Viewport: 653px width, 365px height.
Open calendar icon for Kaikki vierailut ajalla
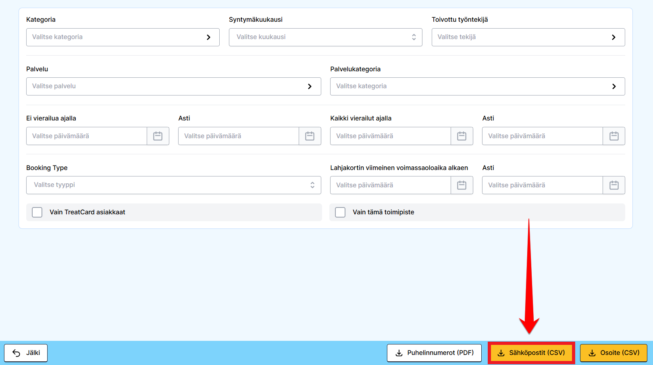pyautogui.click(x=462, y=136)
